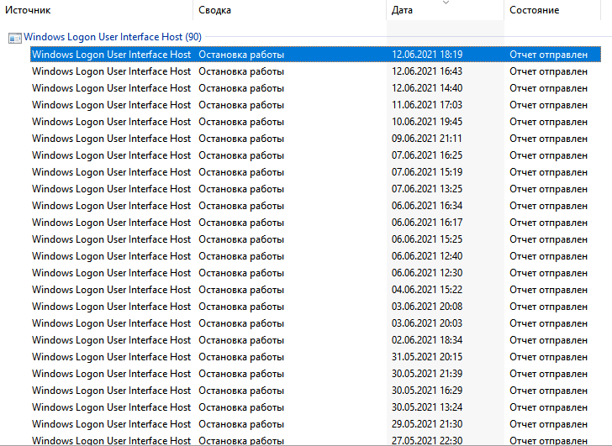612x446 pixels.
Task: Select the report dated 02.06.2021 18:34
Action: tap(315, 339)
